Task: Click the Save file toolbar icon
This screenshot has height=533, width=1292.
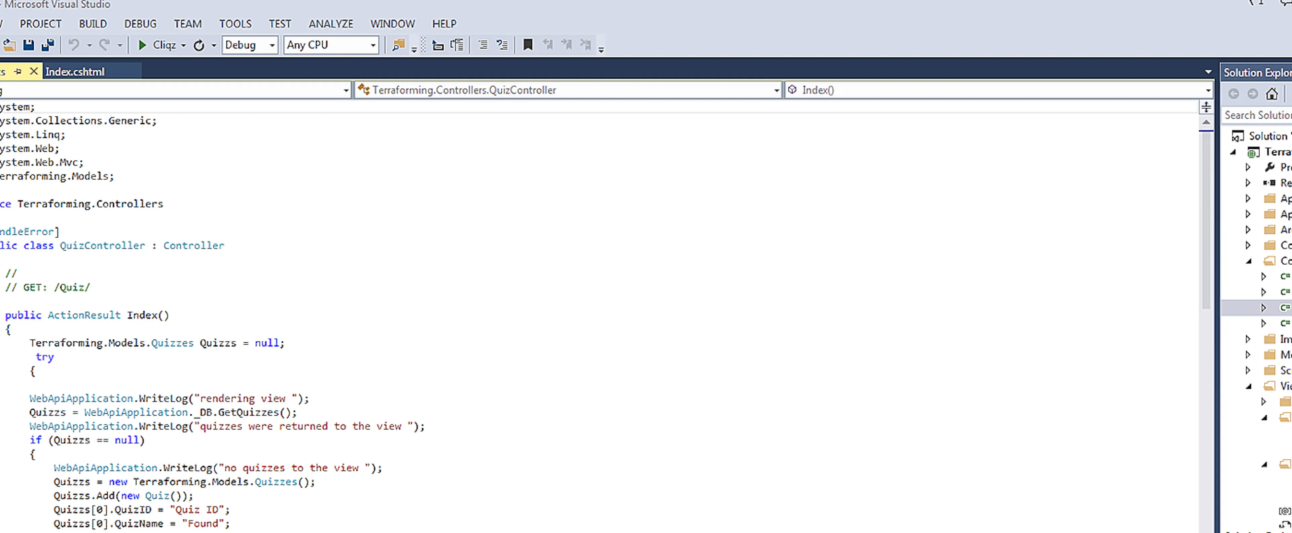Action: (29, 45)
